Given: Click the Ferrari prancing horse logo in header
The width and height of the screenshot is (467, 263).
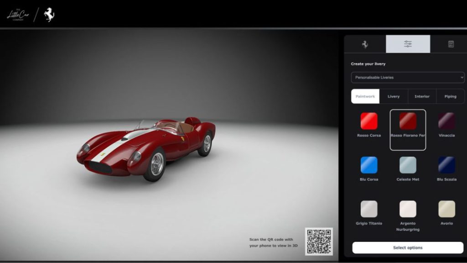Looking at the screenshot, I should pos(49,15).
